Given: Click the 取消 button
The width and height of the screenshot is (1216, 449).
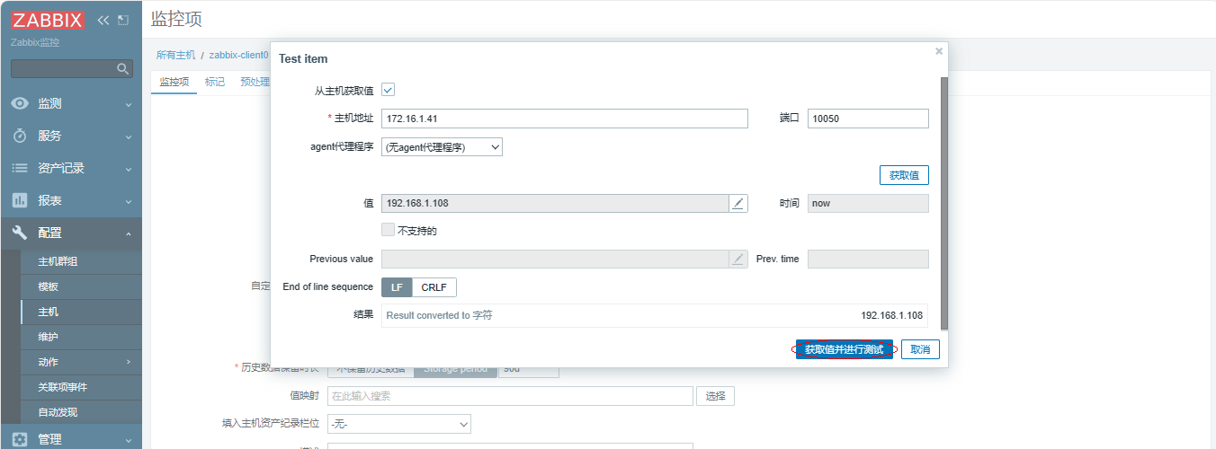Looking at the screenshot, I should coord(920,349).
